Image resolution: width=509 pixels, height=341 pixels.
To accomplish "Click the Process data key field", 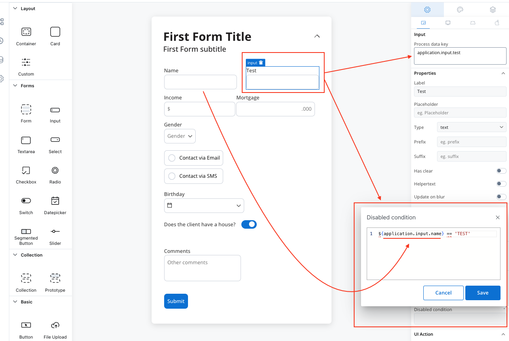I will tap(460, 56).
